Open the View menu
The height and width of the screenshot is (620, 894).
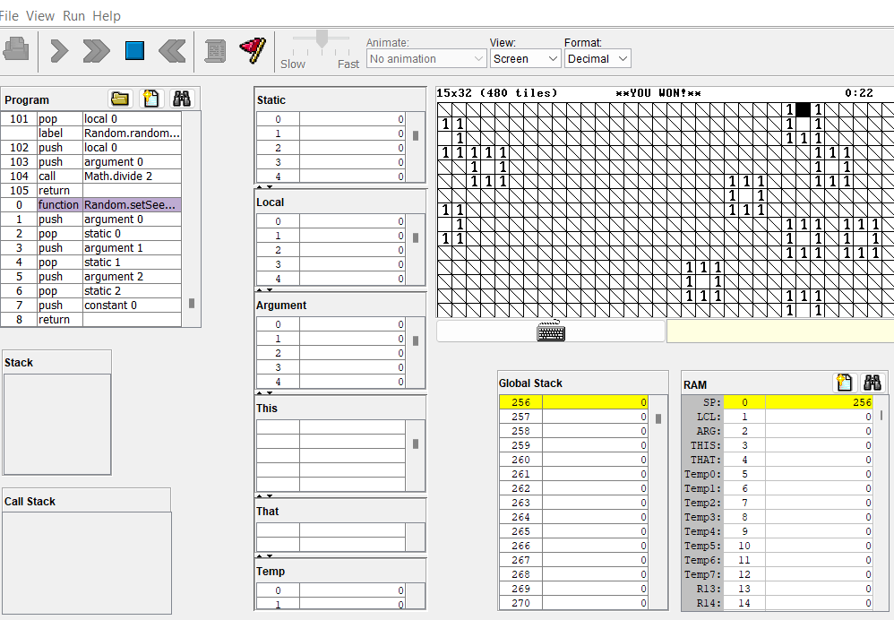tap(40, 16)
